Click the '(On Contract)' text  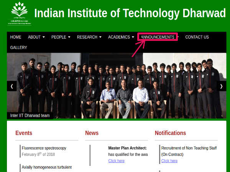(172, 154)
